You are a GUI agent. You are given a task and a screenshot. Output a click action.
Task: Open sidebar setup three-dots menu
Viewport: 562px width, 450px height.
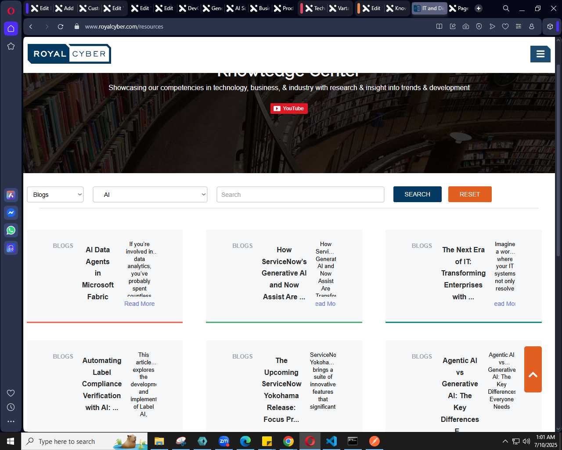(x=11, y=421)
